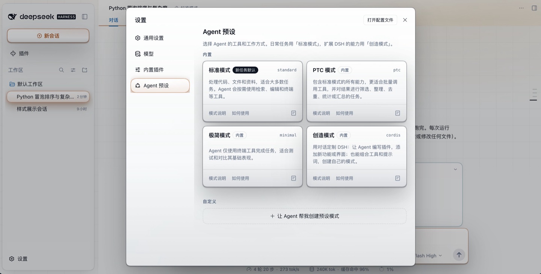Open the document icon on 极简模式 card

[294, 178]
